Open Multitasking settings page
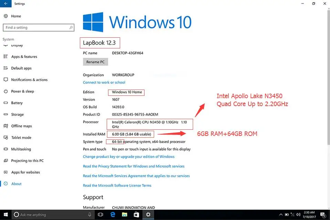Screen dimensions: 330x220 pos(21,149)
